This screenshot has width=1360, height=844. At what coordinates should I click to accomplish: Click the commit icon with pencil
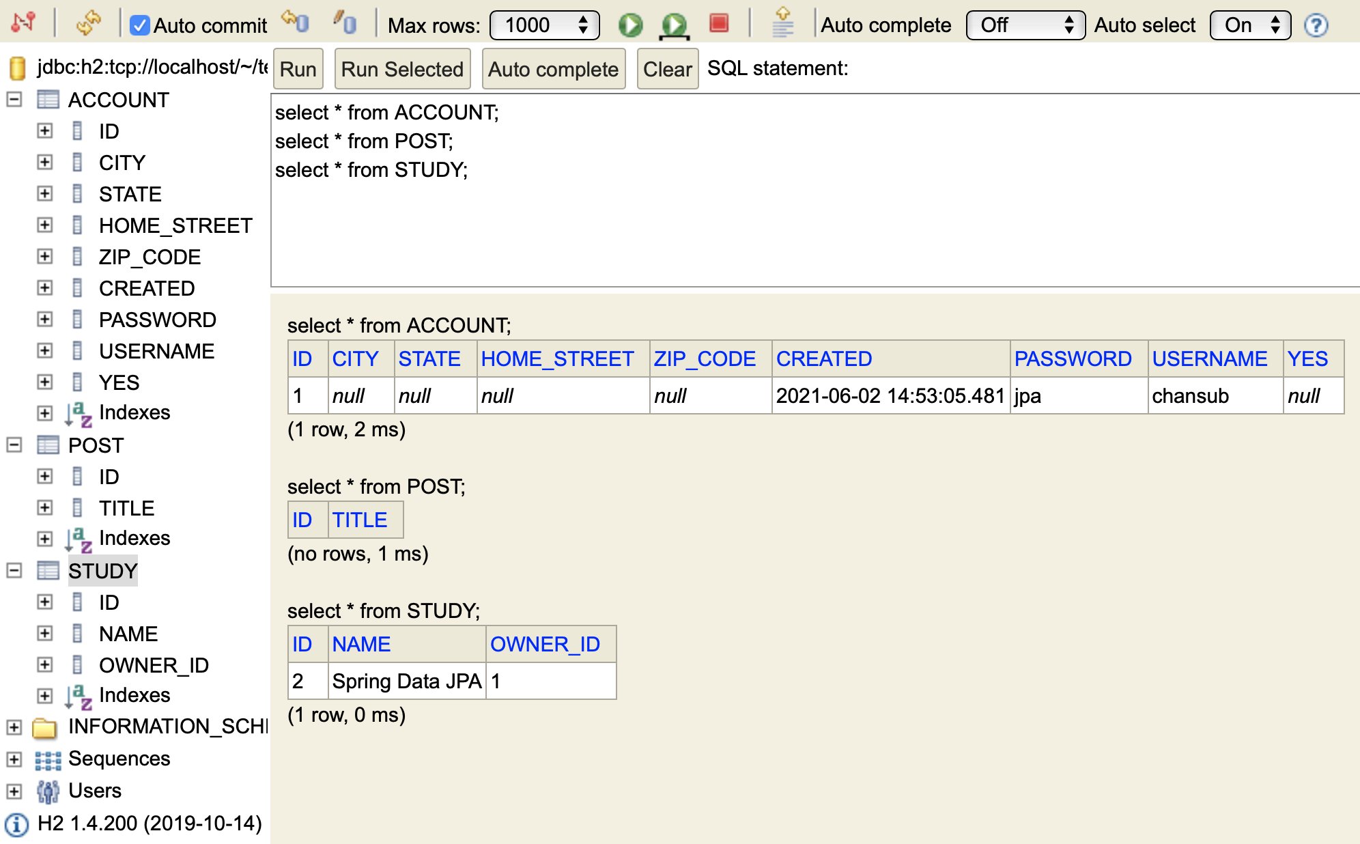coord(345,24)
